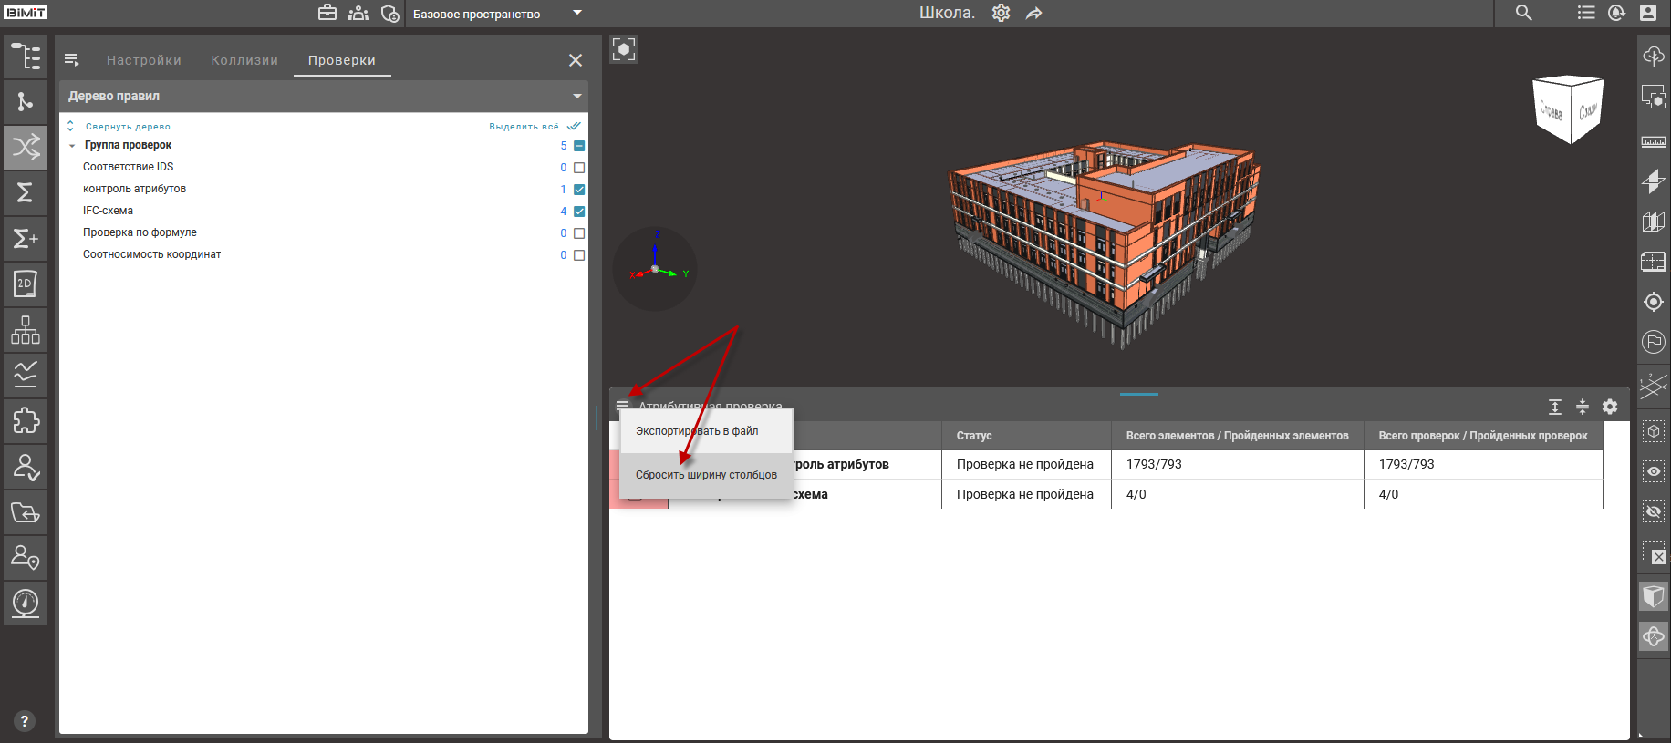This screenshot has width=1671, height=743.
Task: Click the share arrow next to project name
Action: click(1033, 14)
